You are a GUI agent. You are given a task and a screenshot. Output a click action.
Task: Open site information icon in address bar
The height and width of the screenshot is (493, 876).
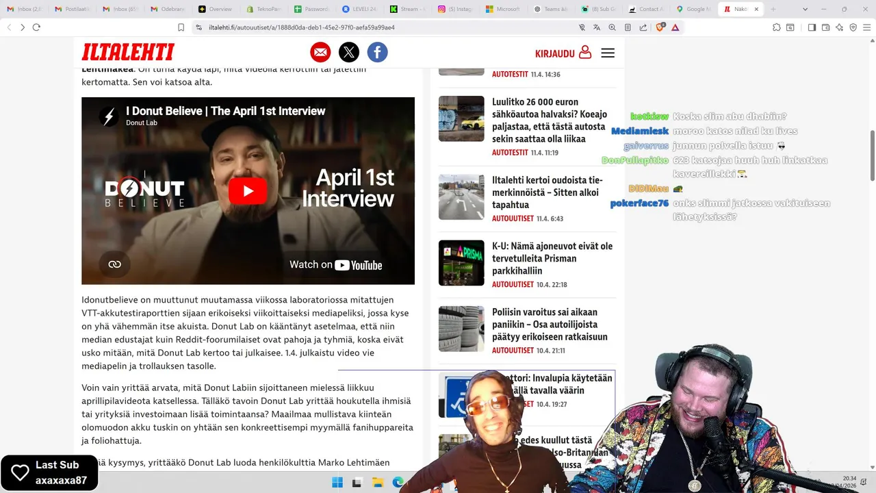tap(198, 27)
